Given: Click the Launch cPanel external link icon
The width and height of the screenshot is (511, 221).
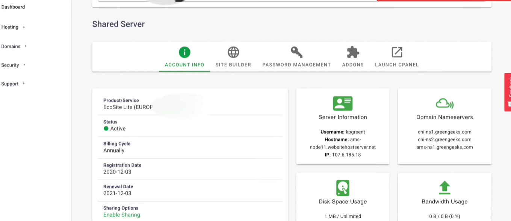Looking at the screenshot, I should click(x=397, y=52).
